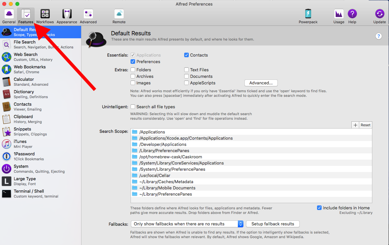Select Snippets in the sidebar
Image resolution: width=389 pixels, height=245 pixels.
(41, 131)
